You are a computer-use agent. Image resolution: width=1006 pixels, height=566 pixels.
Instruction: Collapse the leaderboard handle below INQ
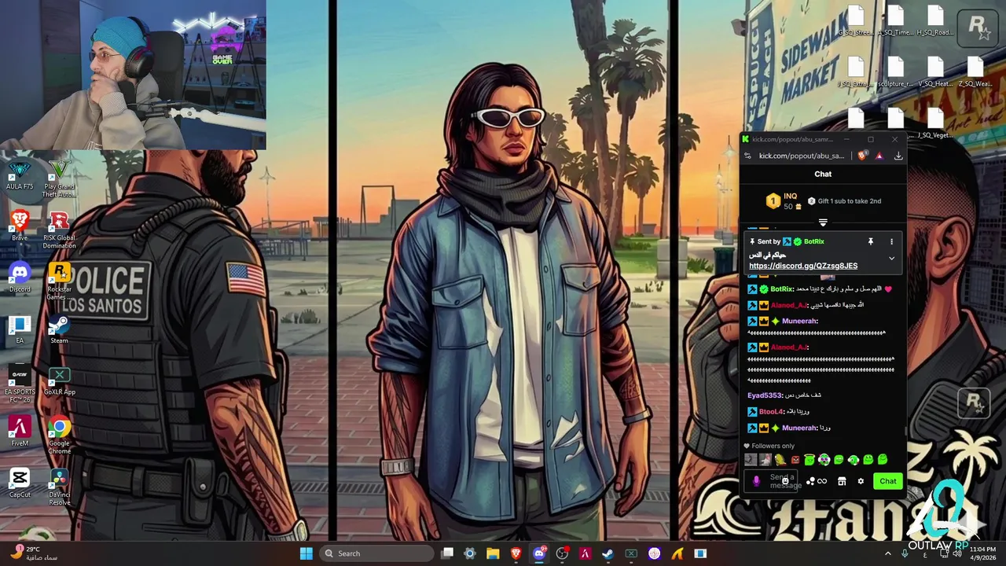823,222
